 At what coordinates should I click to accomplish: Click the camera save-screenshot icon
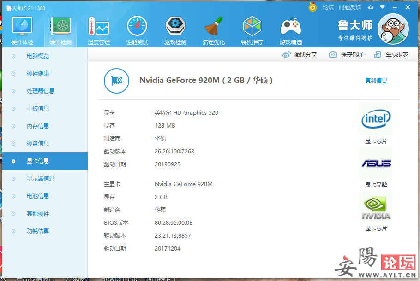tap(333, 54)
